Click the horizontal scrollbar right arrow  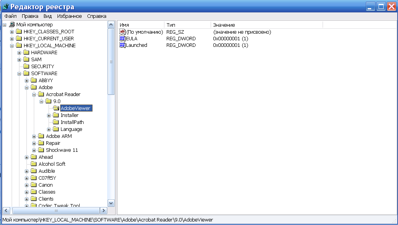103,211
